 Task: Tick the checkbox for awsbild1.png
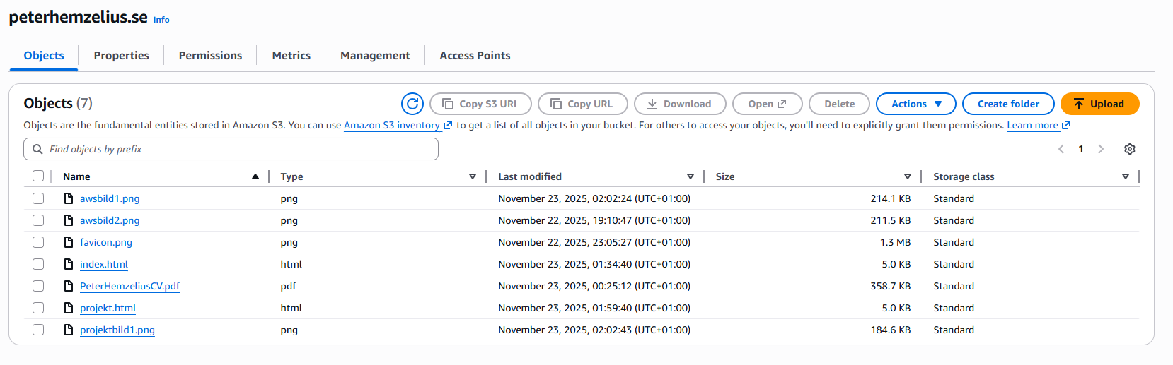(38, 198)
